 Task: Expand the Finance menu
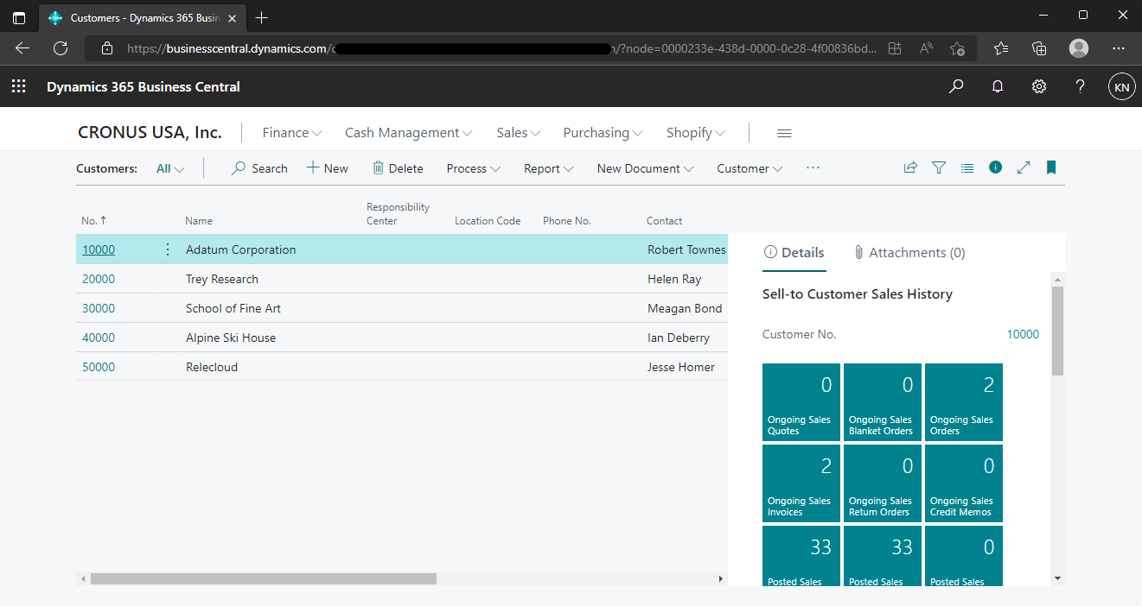point(292,133)
